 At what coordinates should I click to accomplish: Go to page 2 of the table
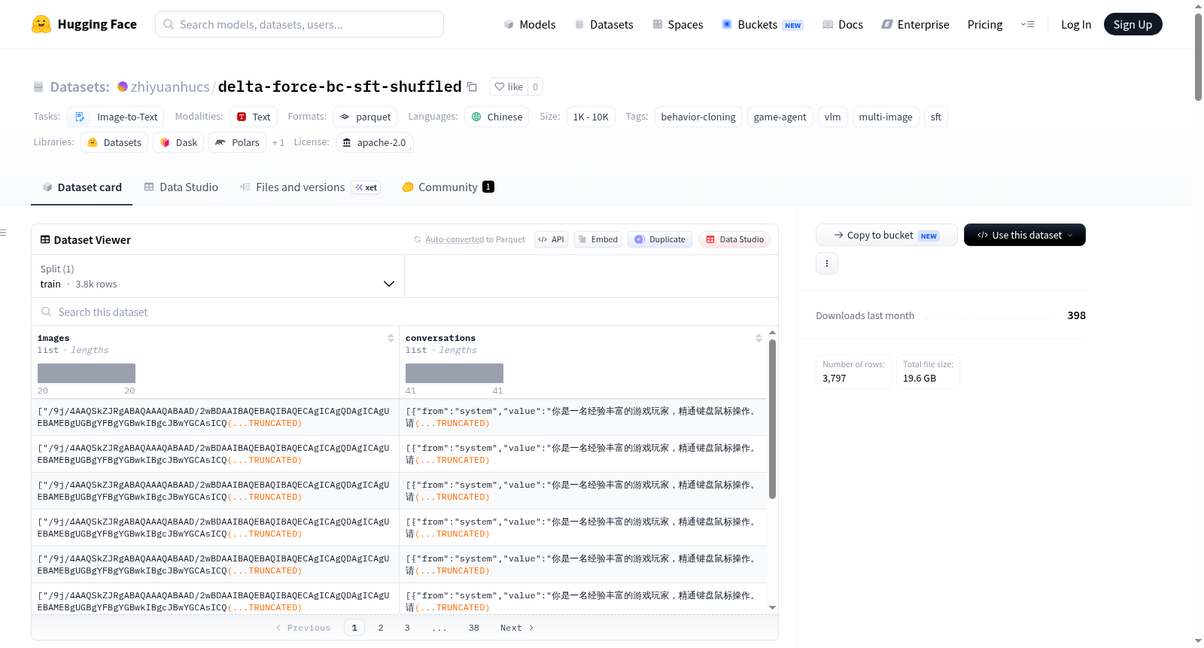[381, 628]
